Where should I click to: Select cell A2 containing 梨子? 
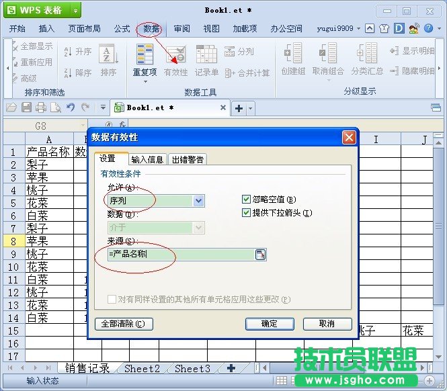[x=49, y=165]
